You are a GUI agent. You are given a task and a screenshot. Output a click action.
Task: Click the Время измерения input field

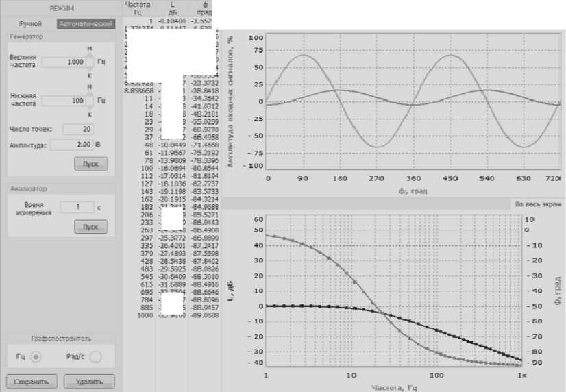pyautogui.click(x=75, y=206)
